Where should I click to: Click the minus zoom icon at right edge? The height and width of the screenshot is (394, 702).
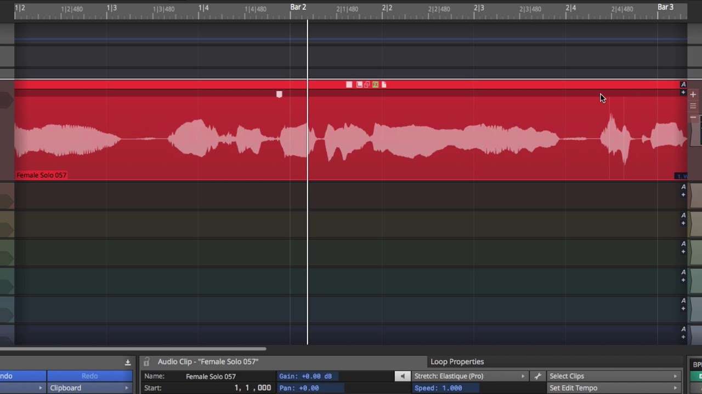(x=693, y=117)
